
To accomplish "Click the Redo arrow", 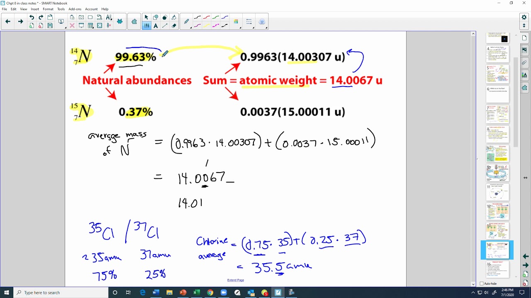I will pos(41,17).
